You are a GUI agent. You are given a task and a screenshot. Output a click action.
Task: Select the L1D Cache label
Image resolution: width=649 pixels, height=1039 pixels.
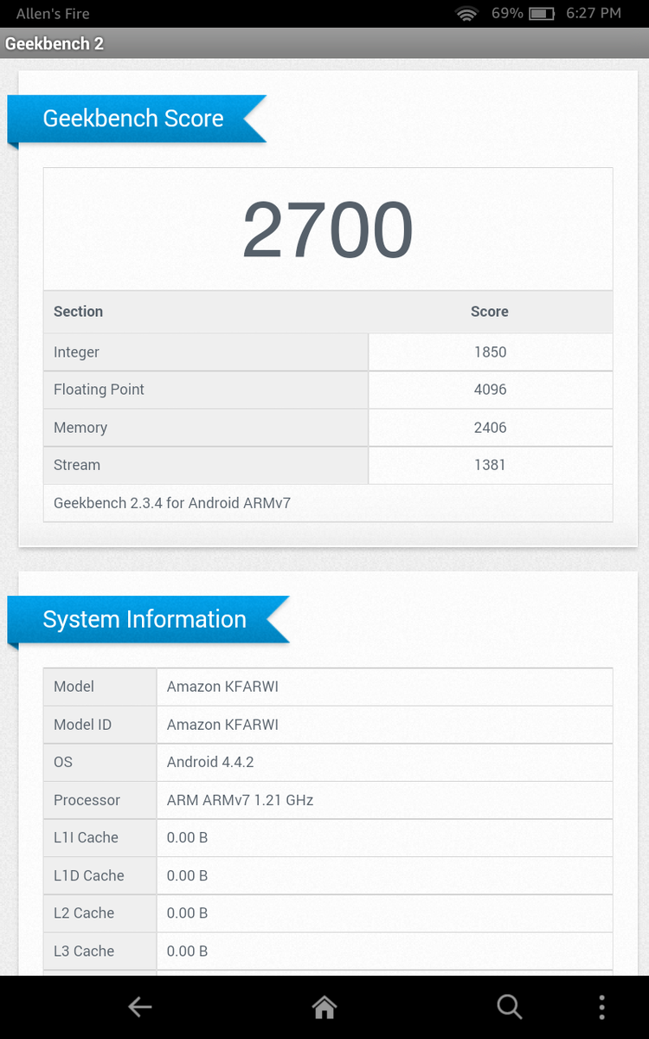click(x=88, y=875)
